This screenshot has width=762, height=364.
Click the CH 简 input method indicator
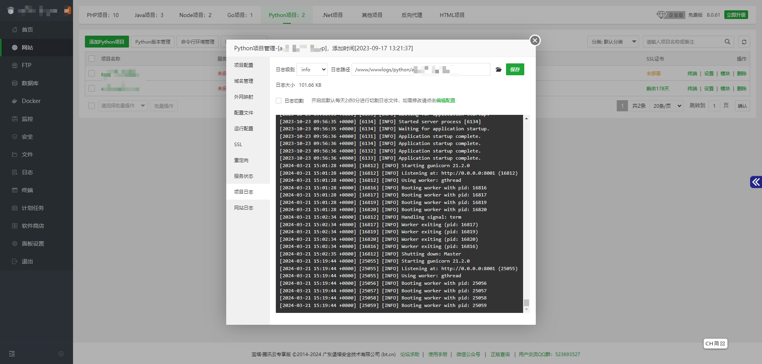pos(715,343)
